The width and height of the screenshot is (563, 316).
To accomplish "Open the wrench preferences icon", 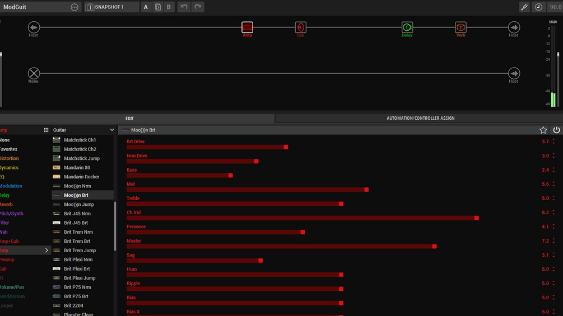I will pos(524,7).
